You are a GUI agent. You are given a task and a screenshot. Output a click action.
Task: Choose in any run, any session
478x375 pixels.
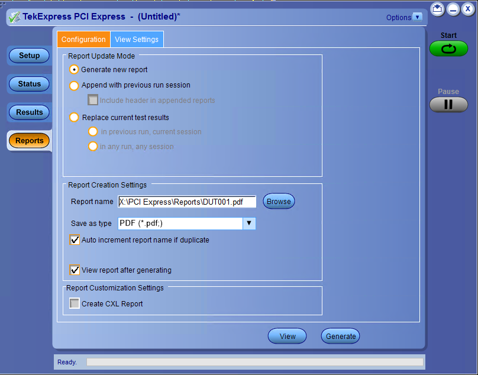93,146
